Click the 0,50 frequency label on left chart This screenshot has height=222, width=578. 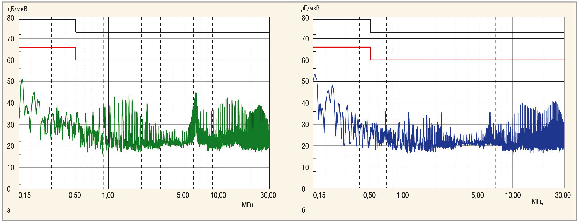[x=75, y=195]
